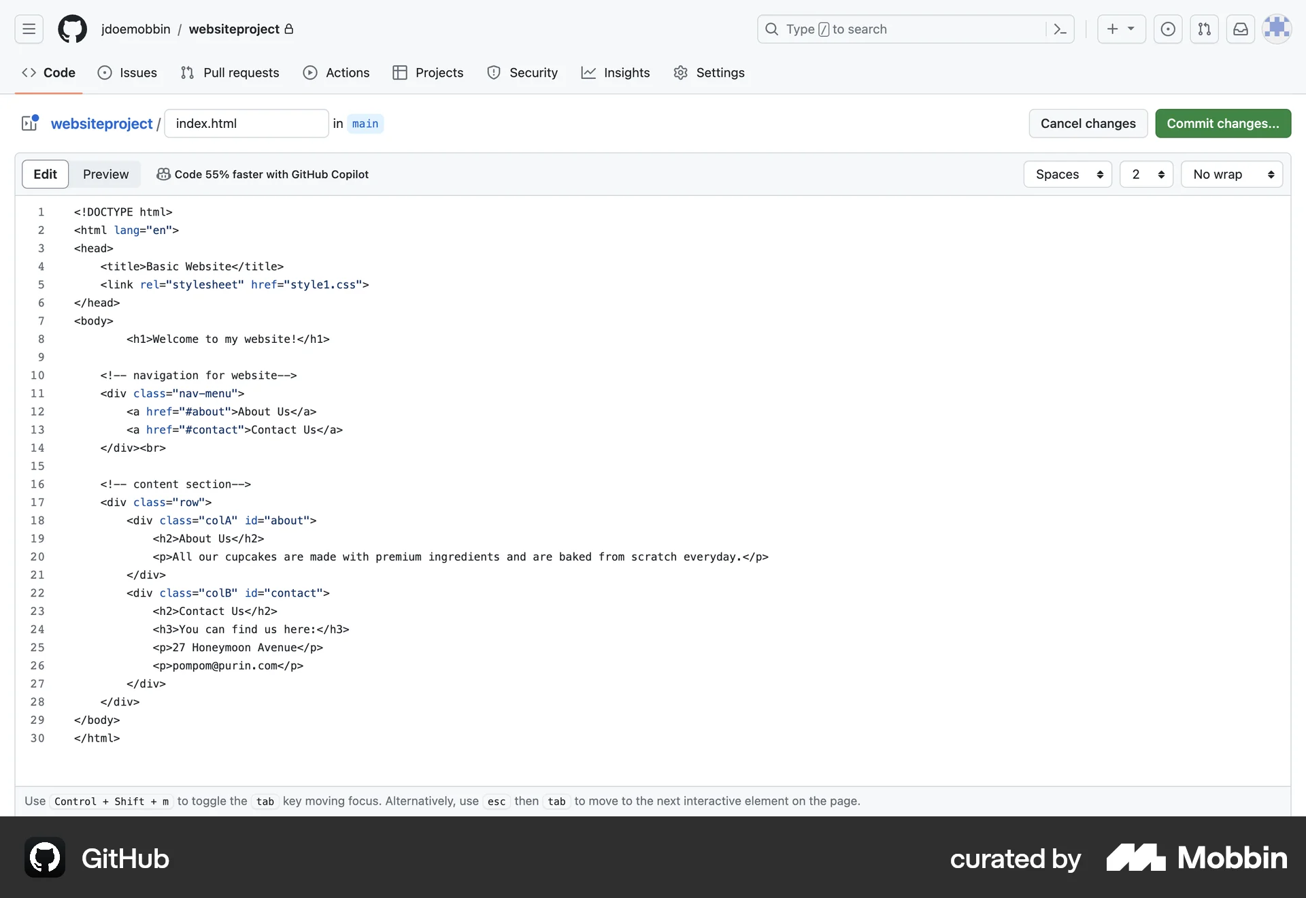Click the index.html filename input field

pos(246,123)
